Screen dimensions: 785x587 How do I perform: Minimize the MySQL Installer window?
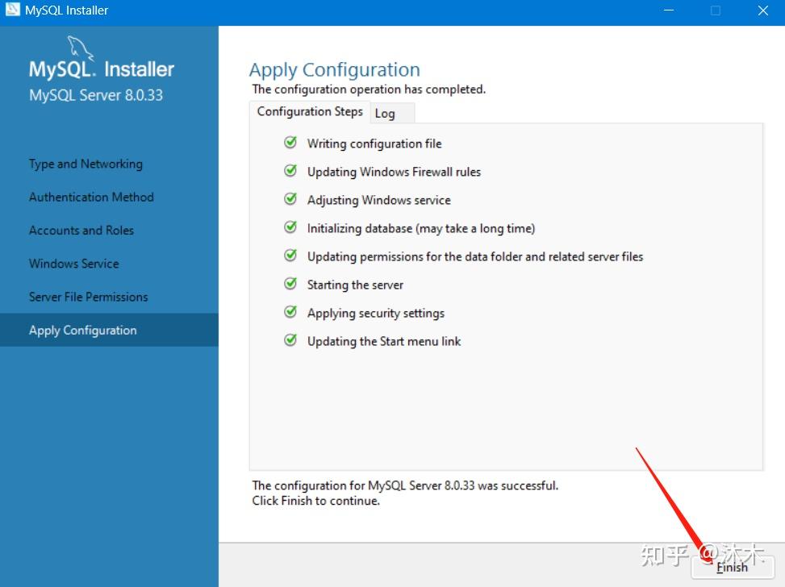point(668,10)
